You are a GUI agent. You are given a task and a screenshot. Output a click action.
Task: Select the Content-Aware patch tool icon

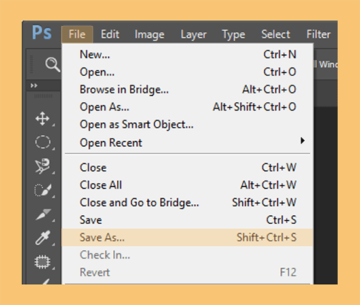coord(43,262)
